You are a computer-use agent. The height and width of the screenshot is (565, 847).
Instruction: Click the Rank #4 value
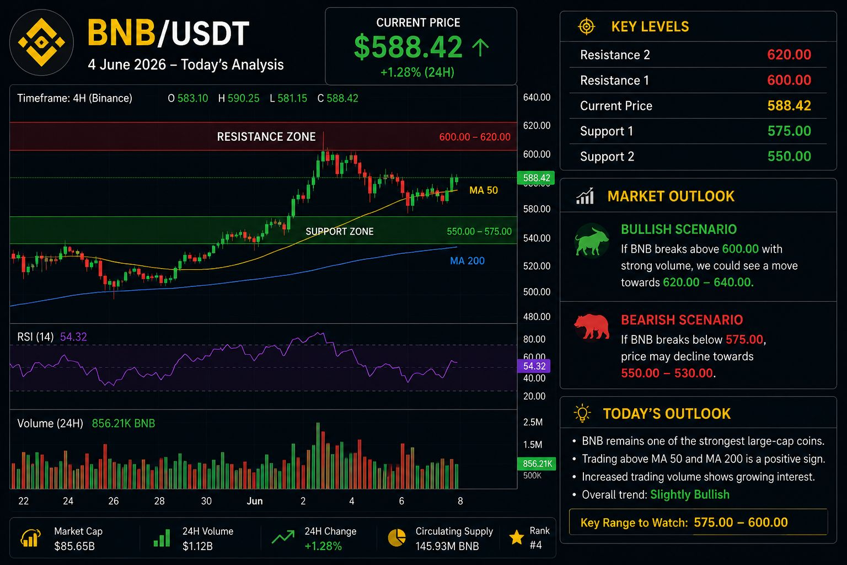535,545
